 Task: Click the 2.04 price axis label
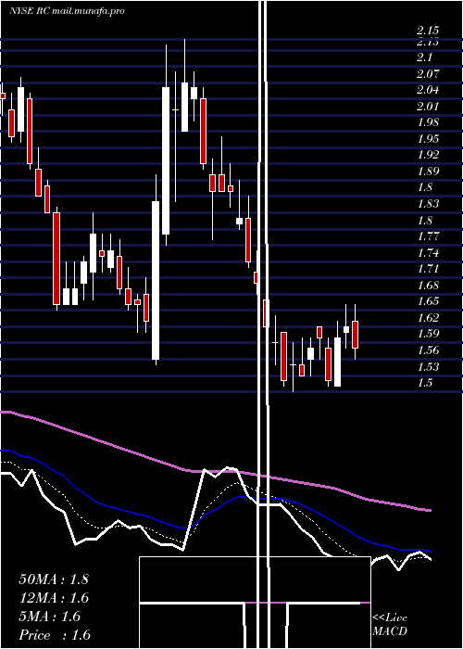(428, 90)
